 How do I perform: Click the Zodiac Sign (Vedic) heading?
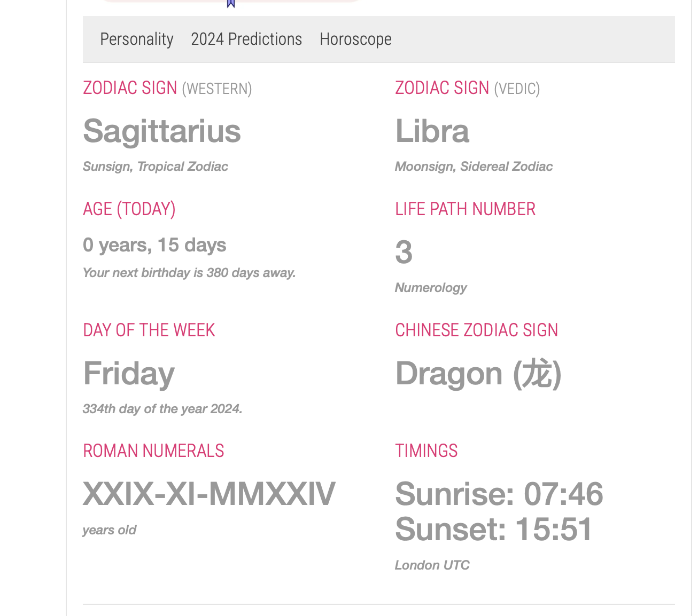click(x=467, y=88)
